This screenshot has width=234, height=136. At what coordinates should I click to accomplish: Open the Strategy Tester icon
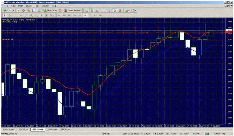coord(39,10)
